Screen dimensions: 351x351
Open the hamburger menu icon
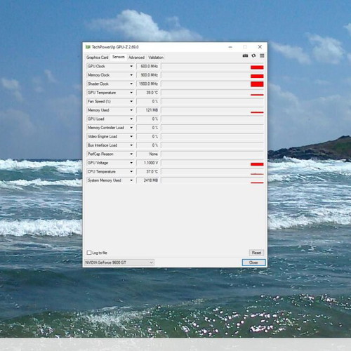coord(262,55)
